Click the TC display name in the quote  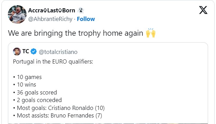click(x=25, y=52)
